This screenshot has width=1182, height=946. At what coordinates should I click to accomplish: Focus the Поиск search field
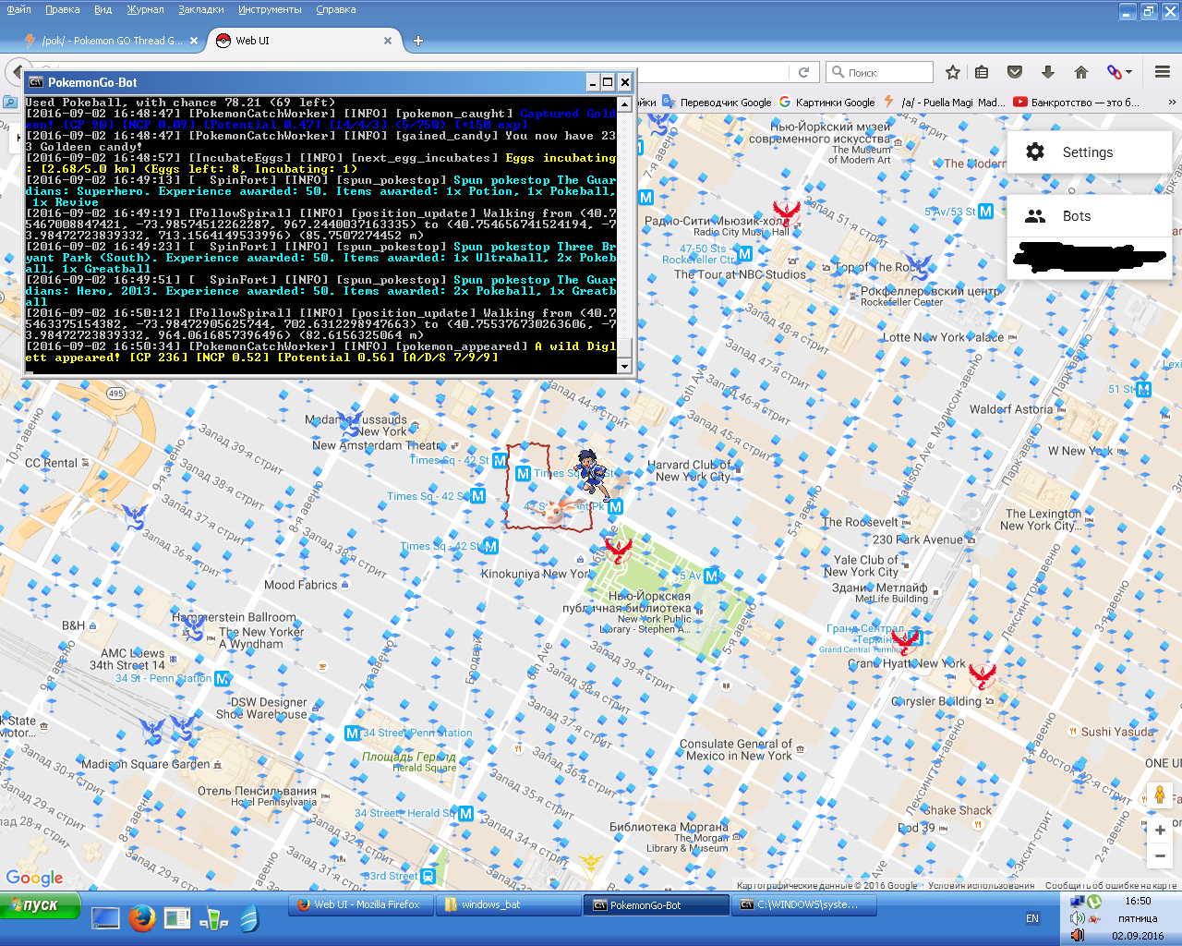coord(879,72)
